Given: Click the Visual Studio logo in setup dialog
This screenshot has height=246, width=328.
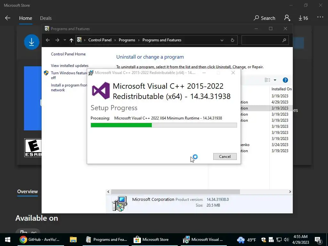Looking at the screenshot, I should [101, 91].
